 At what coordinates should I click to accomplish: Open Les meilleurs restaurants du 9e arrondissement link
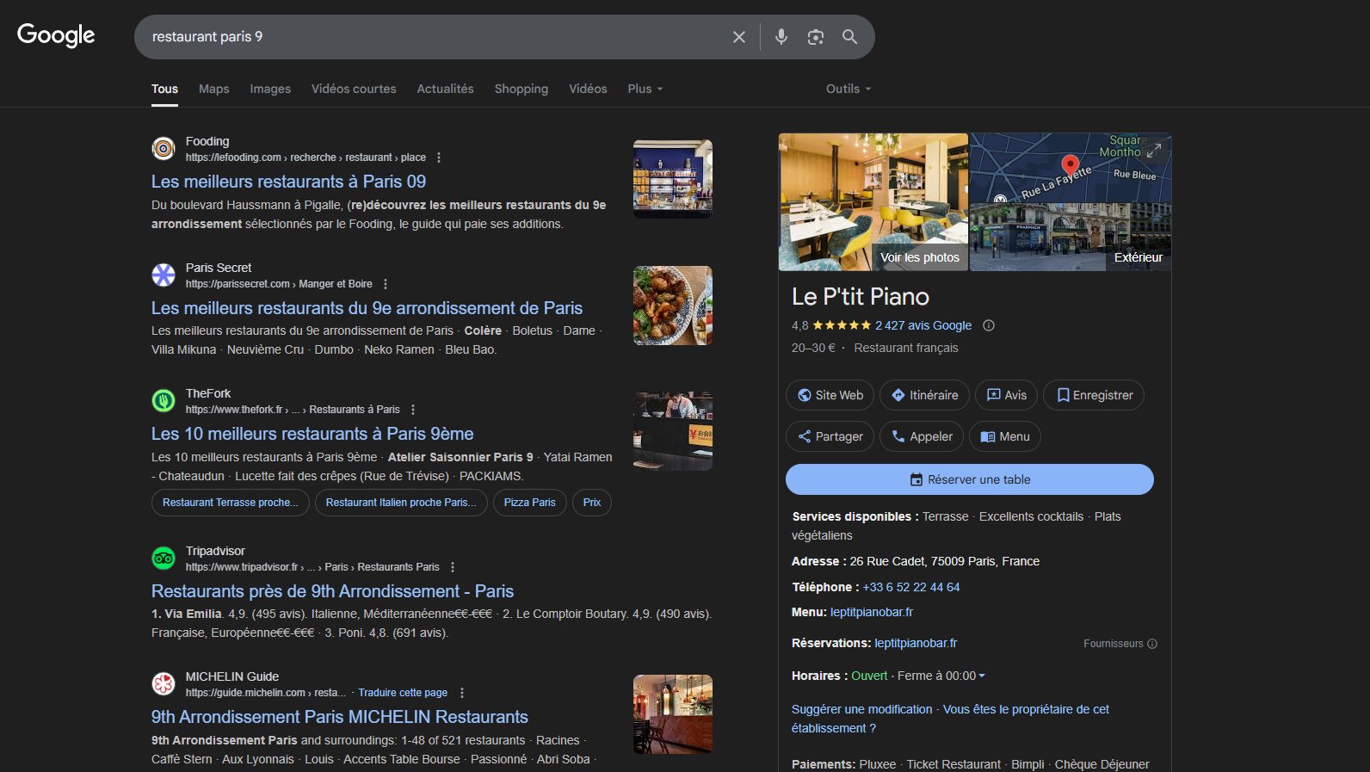[x=367, y=308]
